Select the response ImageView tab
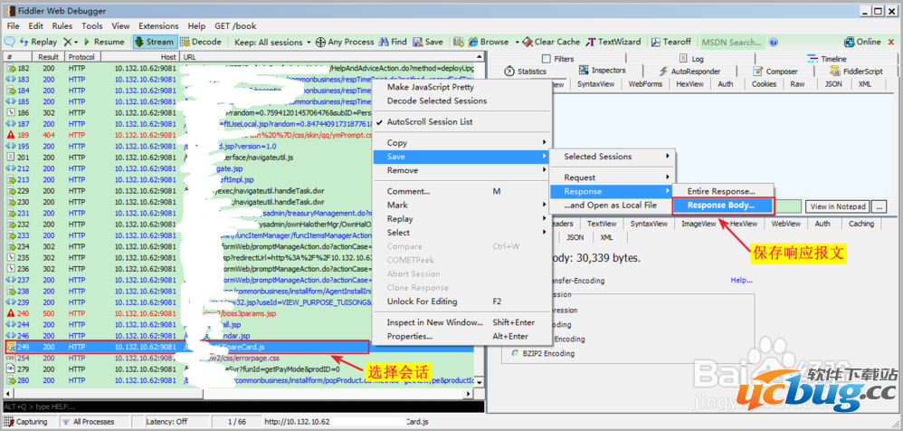Image resolution: width=903 pixels, height=431 pixels. pyautogui.click(x=698, y=224)
